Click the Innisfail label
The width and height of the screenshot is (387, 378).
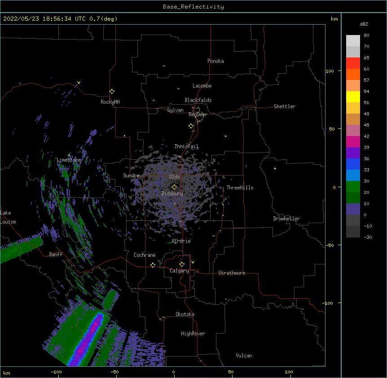point(186,146)
